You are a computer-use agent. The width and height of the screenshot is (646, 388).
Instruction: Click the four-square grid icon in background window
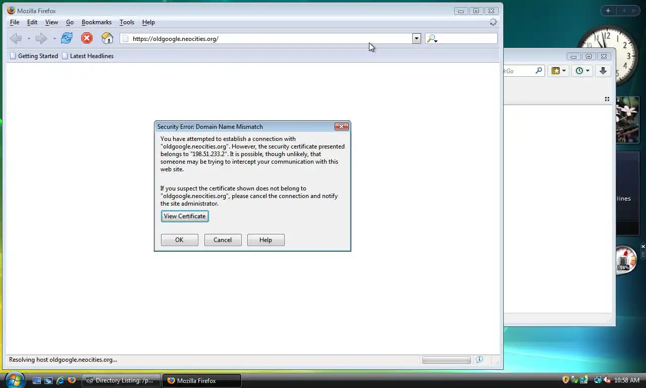pyautogui.click(x=607, y=99)
